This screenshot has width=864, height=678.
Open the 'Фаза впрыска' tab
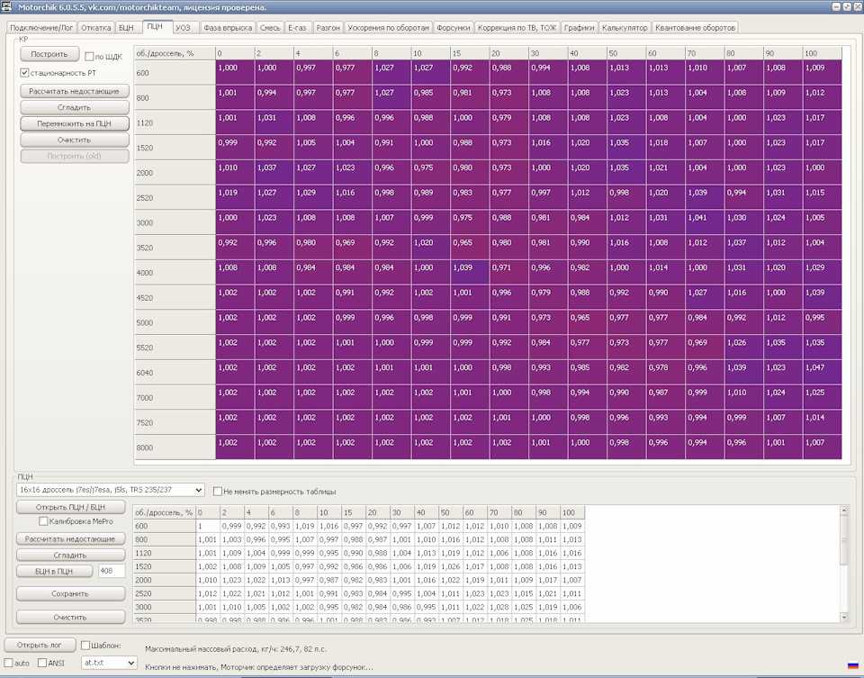(228, 28)
